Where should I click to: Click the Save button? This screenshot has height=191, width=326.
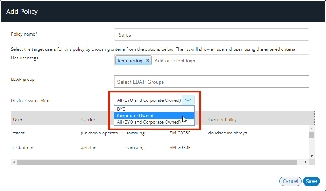(311, 181)
